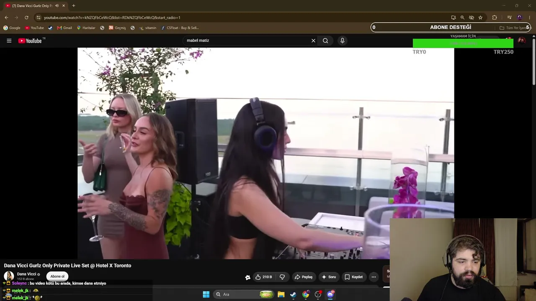Open the YouTube account avatar menu
The height and width of the screenshot is (301, 536).
pos(522,41)
